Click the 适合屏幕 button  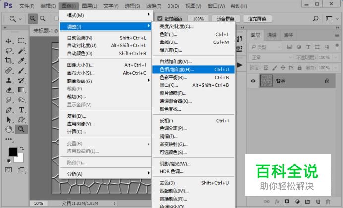[x=226, y=19]
